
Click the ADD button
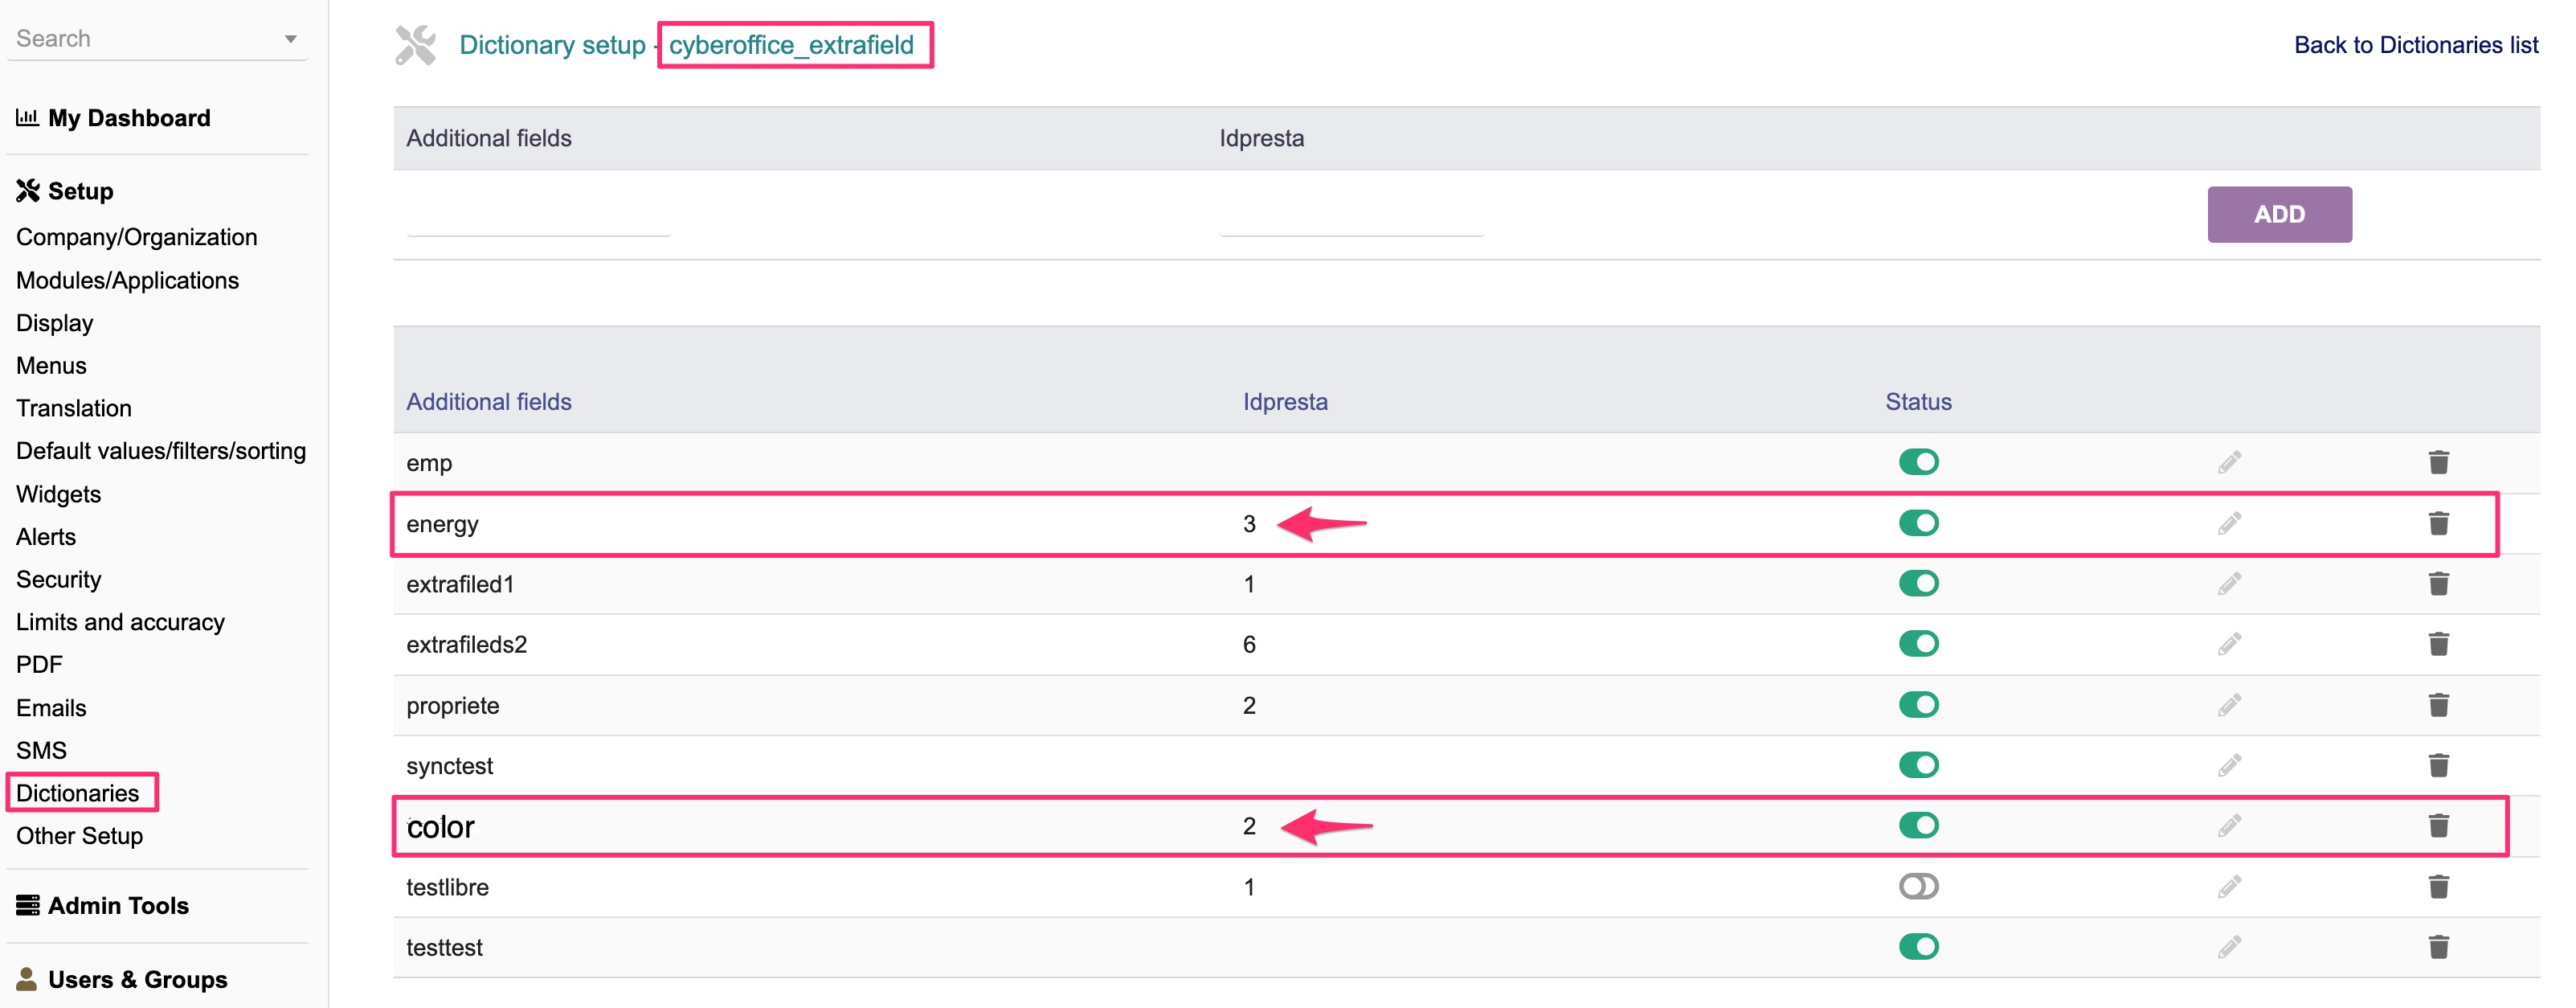pos(2279,214)
